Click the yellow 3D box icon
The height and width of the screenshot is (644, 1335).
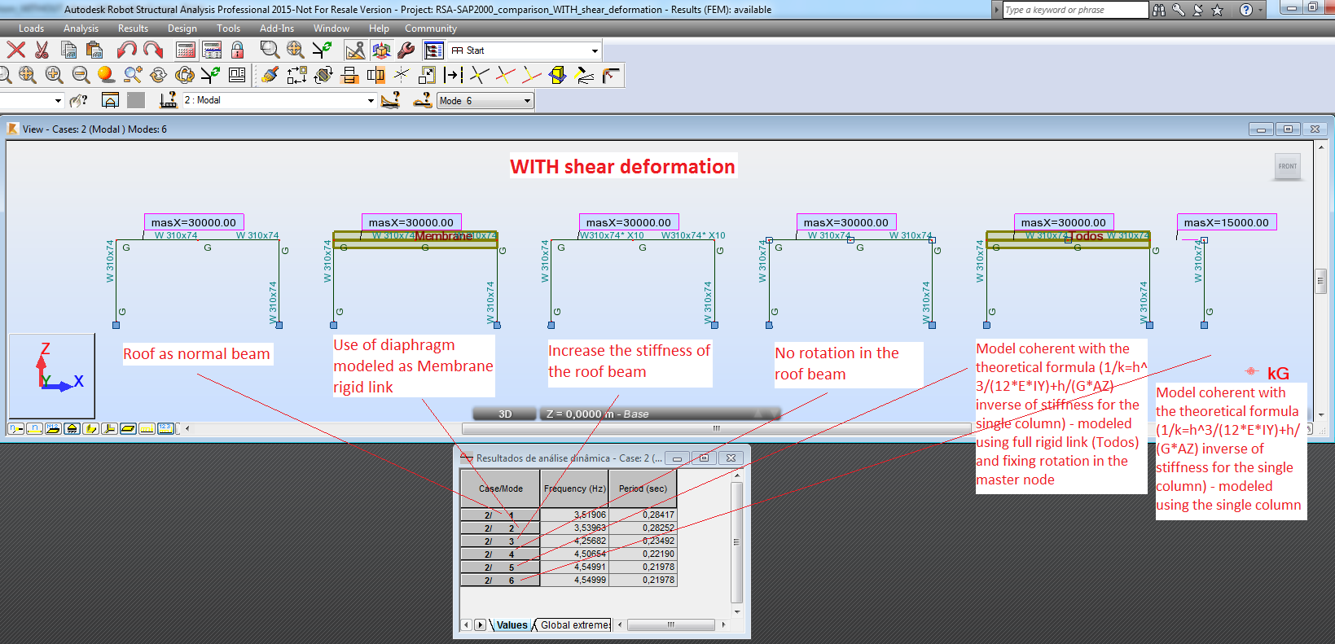558,76
